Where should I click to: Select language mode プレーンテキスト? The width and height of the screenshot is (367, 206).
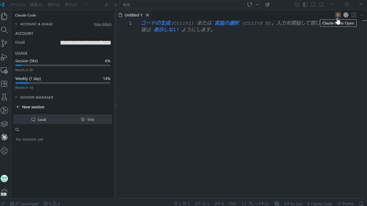256,204
